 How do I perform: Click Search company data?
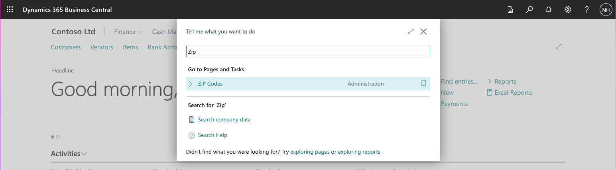[224, 119]
